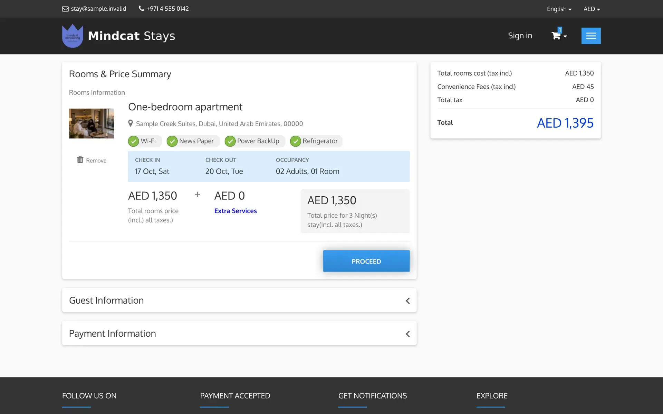663x414 pixels.
Task: Open the Extra Services link
Action: click(236, 211)
